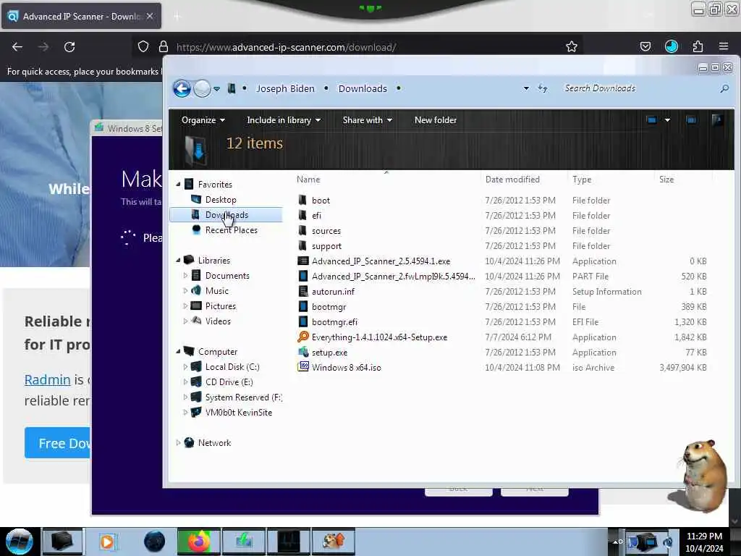Select the boot folder icon
Viewport: 741px width, 556px height.
click(x=303, y=200)
